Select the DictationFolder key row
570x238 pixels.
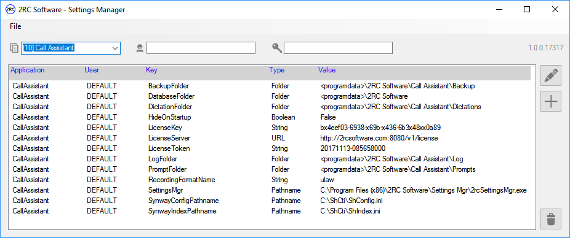[x=270, y=107]
